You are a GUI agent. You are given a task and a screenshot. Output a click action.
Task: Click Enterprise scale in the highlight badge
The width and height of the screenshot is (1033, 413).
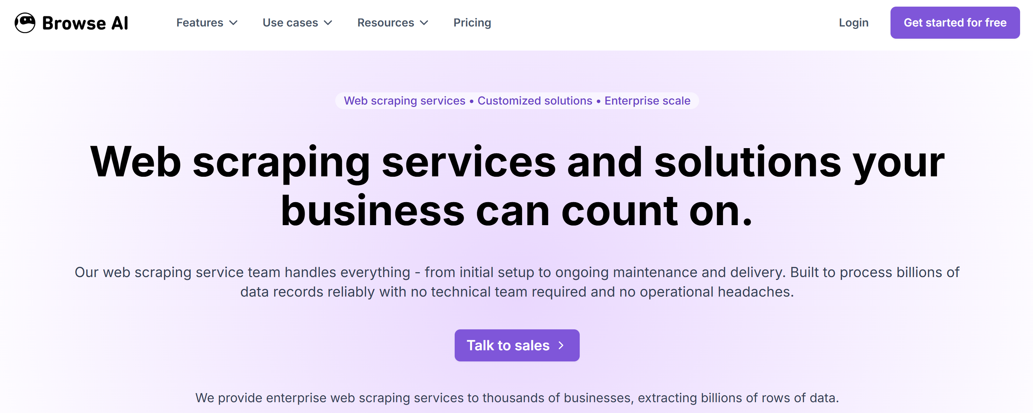(647, 101)
